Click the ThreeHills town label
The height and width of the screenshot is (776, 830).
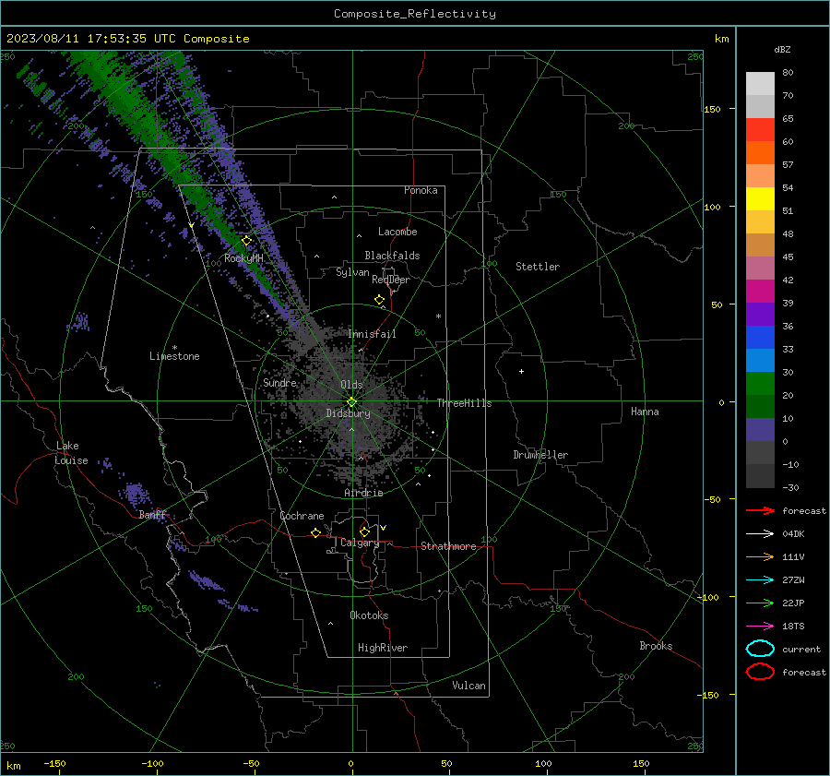(x=464, y=403)
